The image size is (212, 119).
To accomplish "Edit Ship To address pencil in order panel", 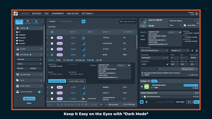I will [180, 32].
